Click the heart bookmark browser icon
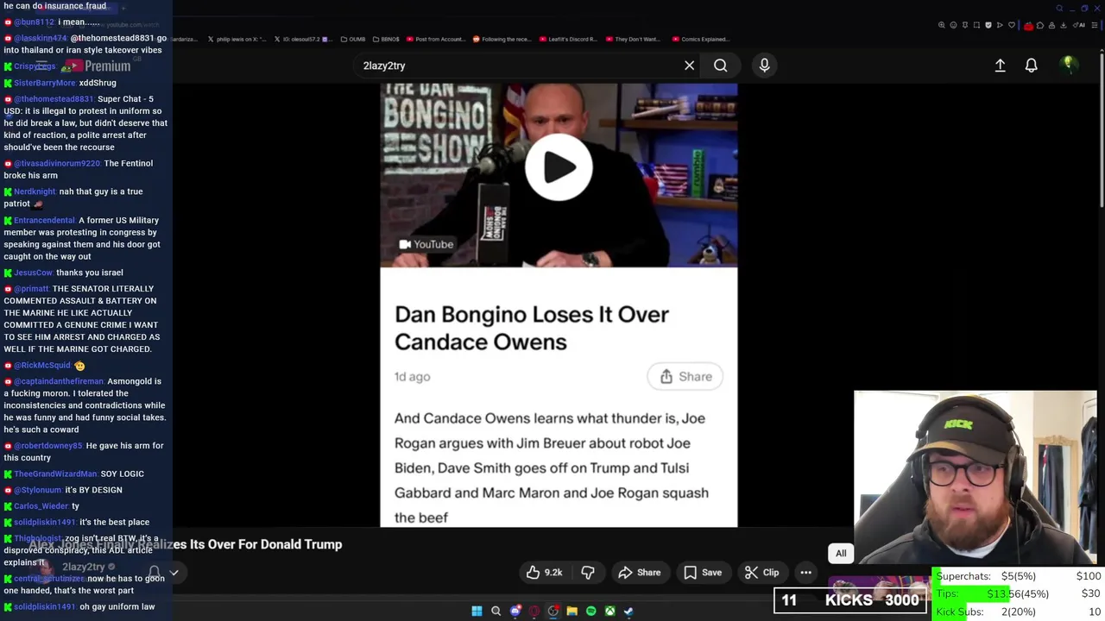Viewport: 1105px width, 621px height. coord(1012,25)
